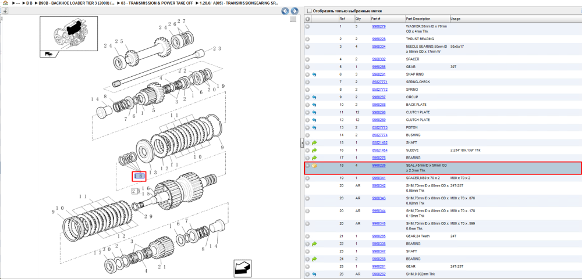Add GEAR 9968286 with its plus icon

[x=308, y=67]
